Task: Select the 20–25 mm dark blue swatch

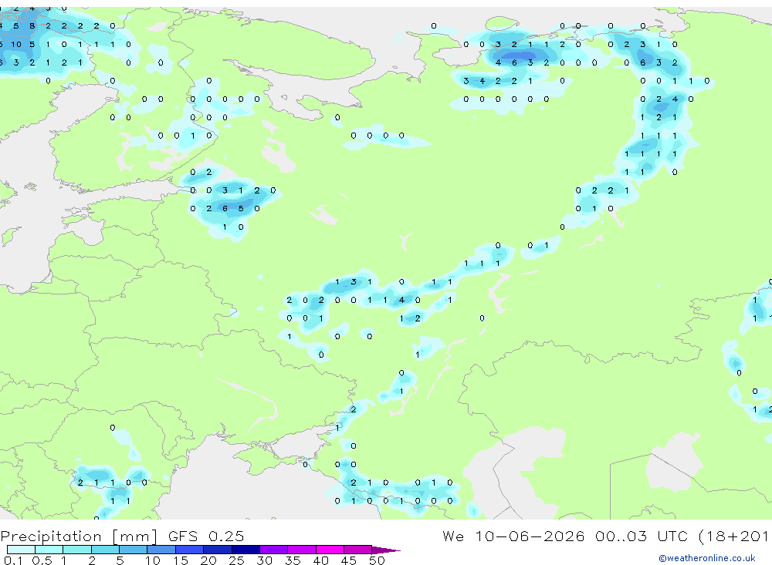Action: coord(218,550)
